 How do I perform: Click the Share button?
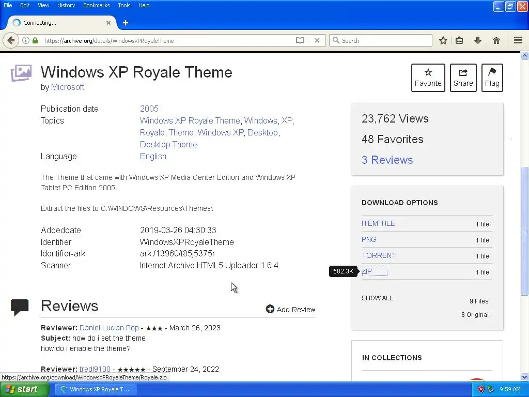click(463, 78)
